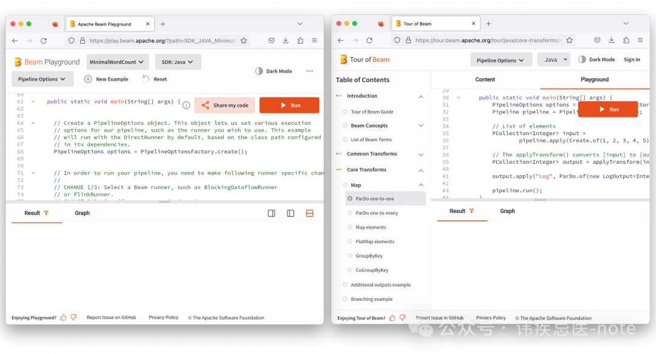656x354 pixels.
Task: Open the SDK: Java dropdown
Action: (x=178, y=62)
